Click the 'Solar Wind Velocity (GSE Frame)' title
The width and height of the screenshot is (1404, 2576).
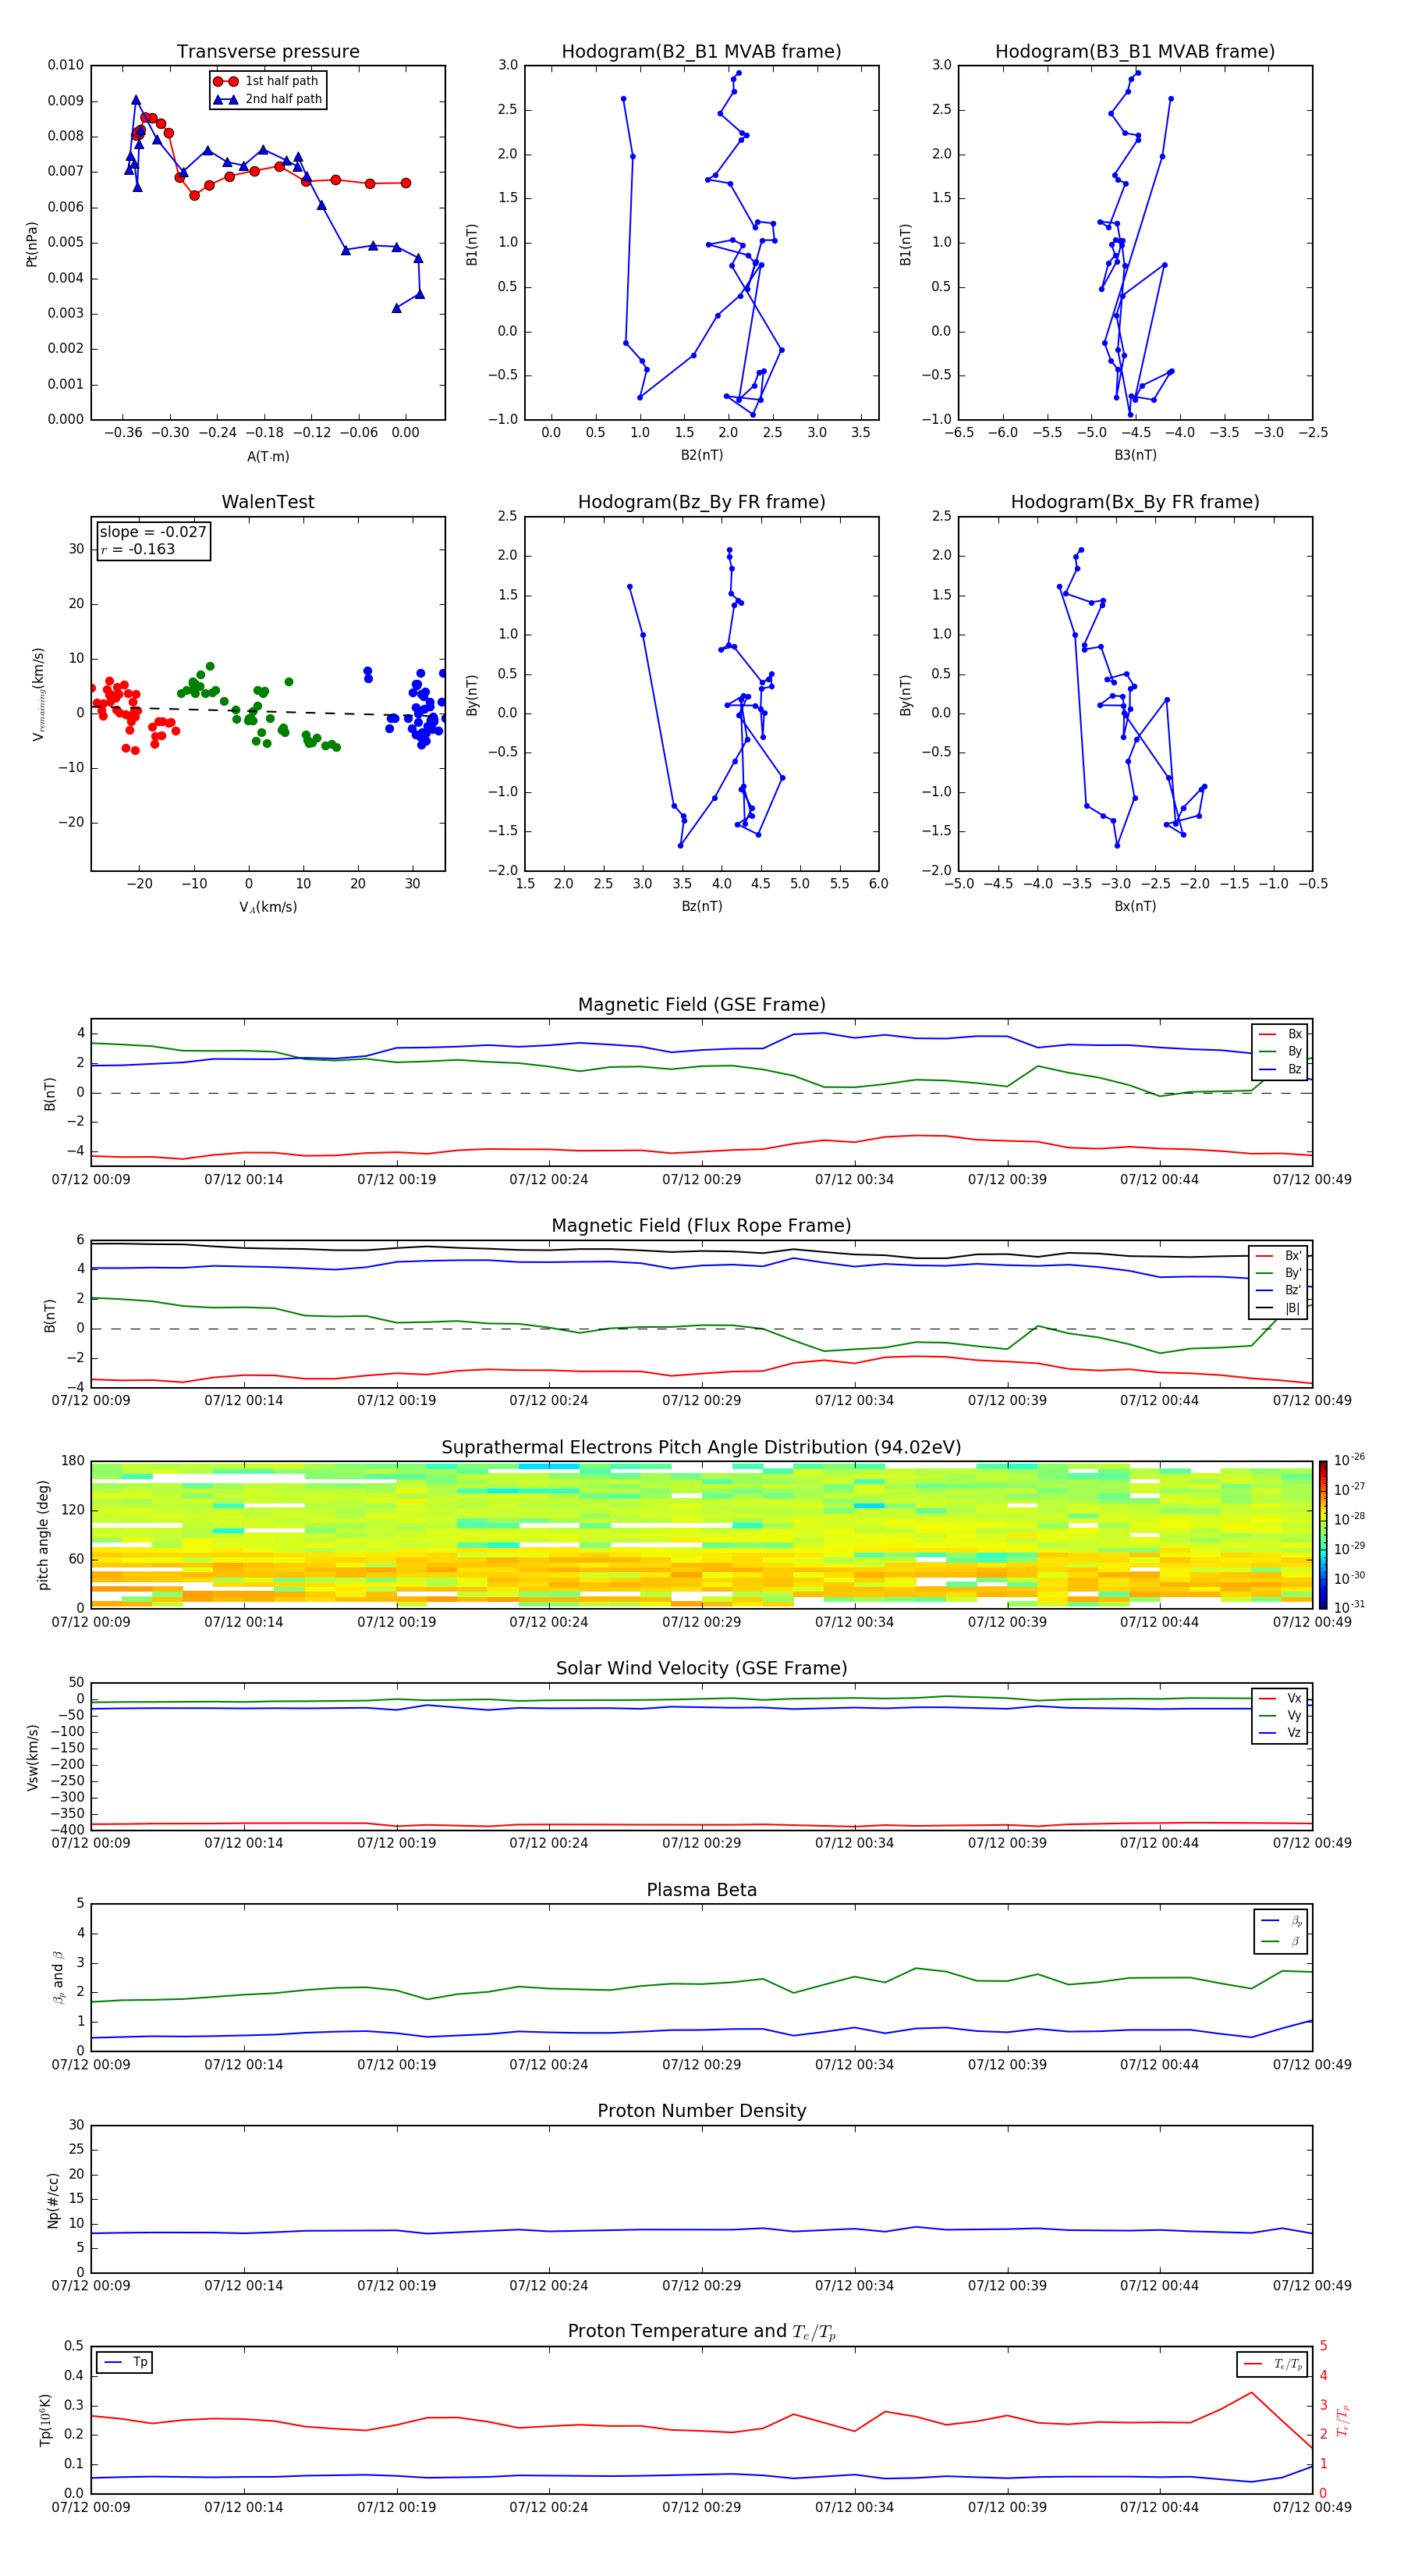701,1669
